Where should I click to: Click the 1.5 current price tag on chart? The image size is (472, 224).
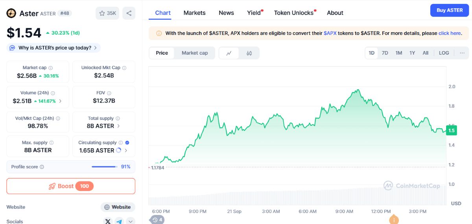coord(451,130)
